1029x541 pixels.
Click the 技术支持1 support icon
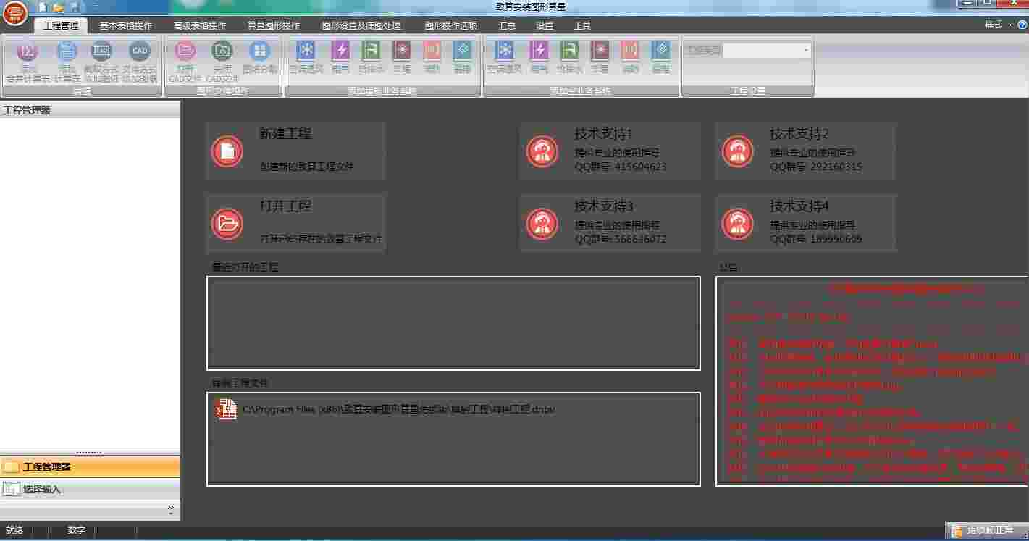pyautogui.click(x=542, y=151)
